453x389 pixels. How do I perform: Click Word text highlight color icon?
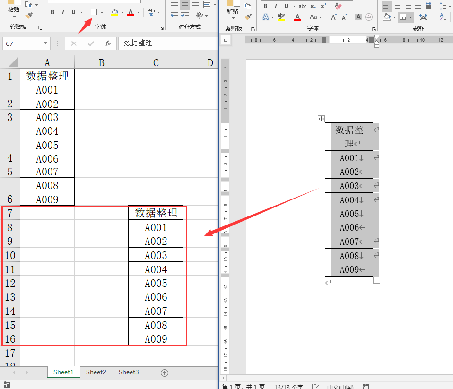pos(281,17)
